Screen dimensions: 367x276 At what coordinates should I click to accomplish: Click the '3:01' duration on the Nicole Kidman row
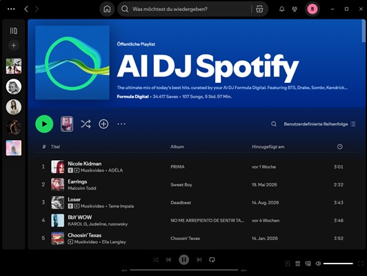[339, 167]
